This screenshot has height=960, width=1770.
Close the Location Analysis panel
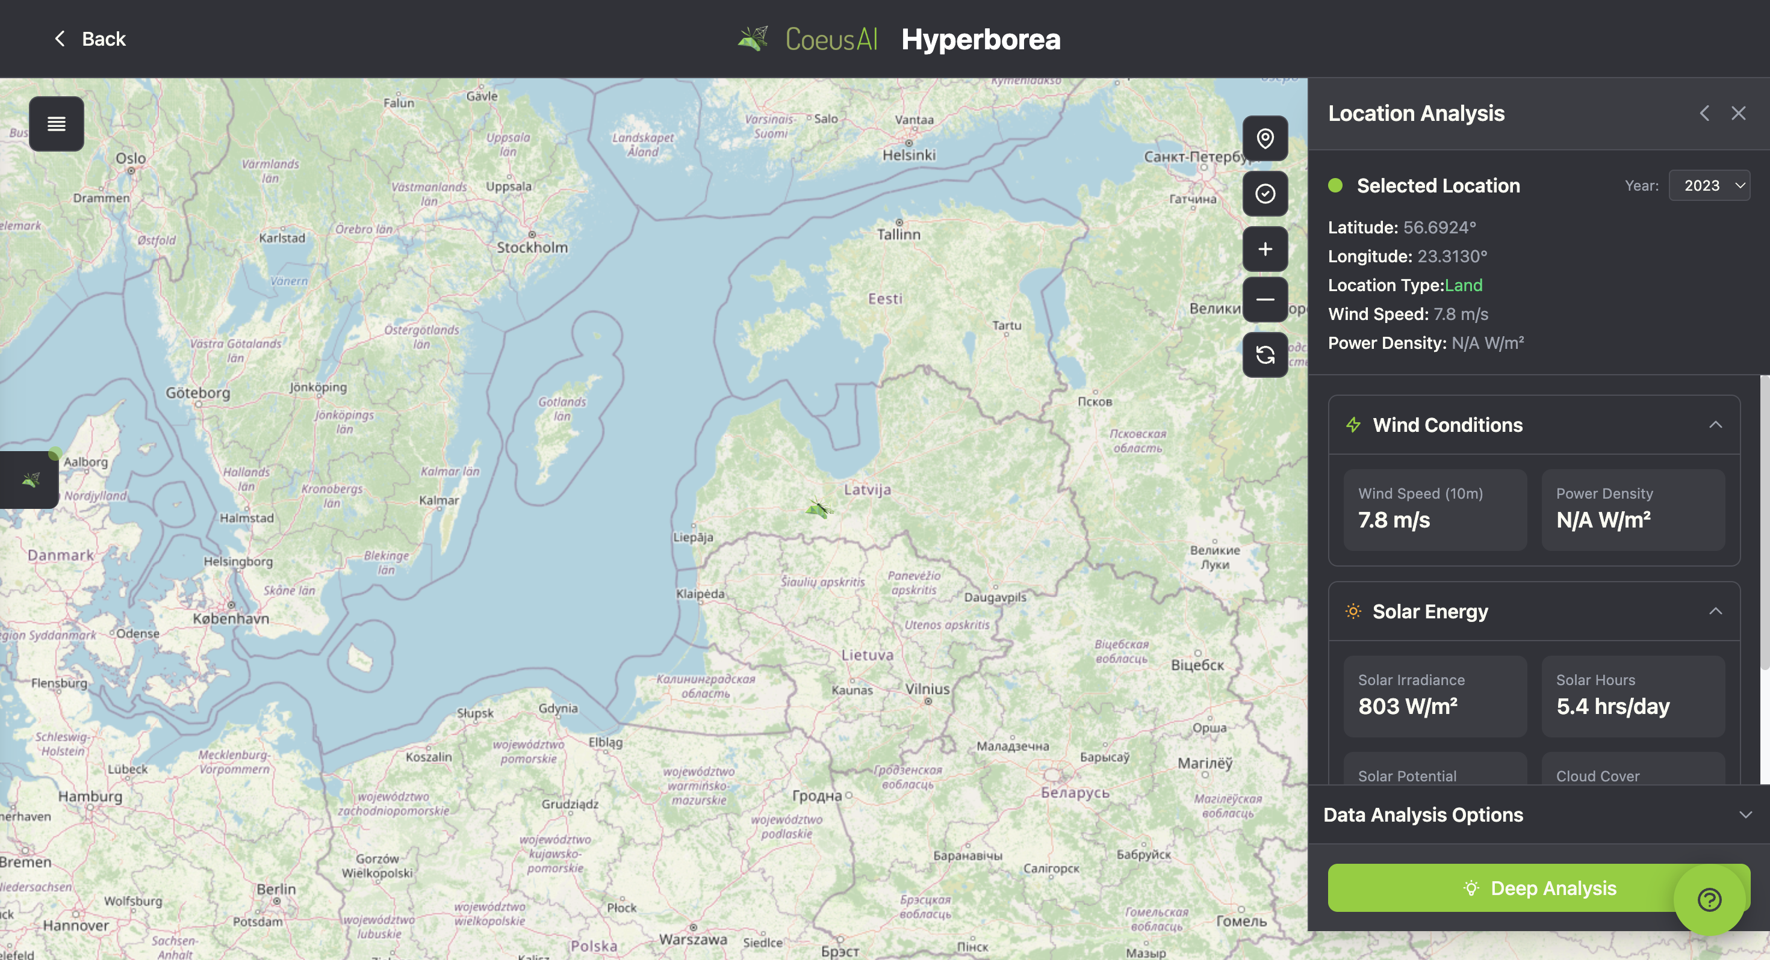(1739, 112)
